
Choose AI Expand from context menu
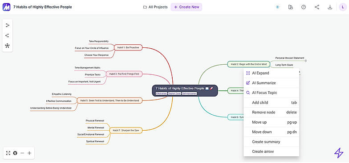click(x=272, y=73)
